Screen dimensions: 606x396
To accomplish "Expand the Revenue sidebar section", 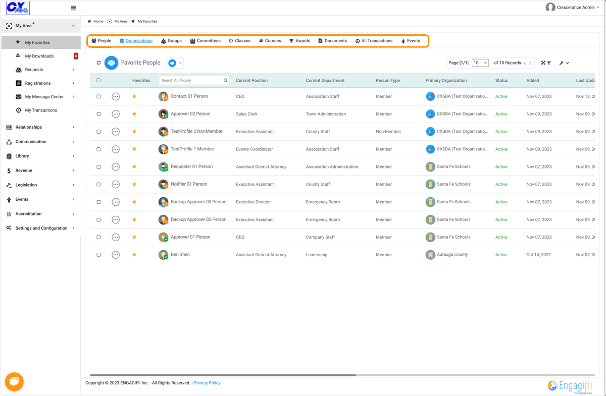I will (x=40, y=171).
